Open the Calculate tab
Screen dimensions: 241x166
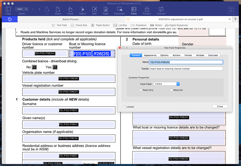coord(213,55)
